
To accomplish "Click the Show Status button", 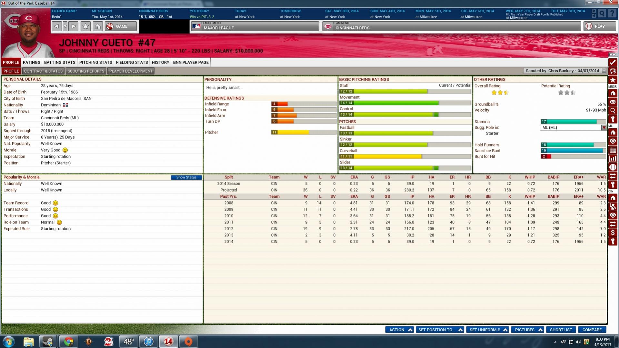I will click(x=186, y=177).
